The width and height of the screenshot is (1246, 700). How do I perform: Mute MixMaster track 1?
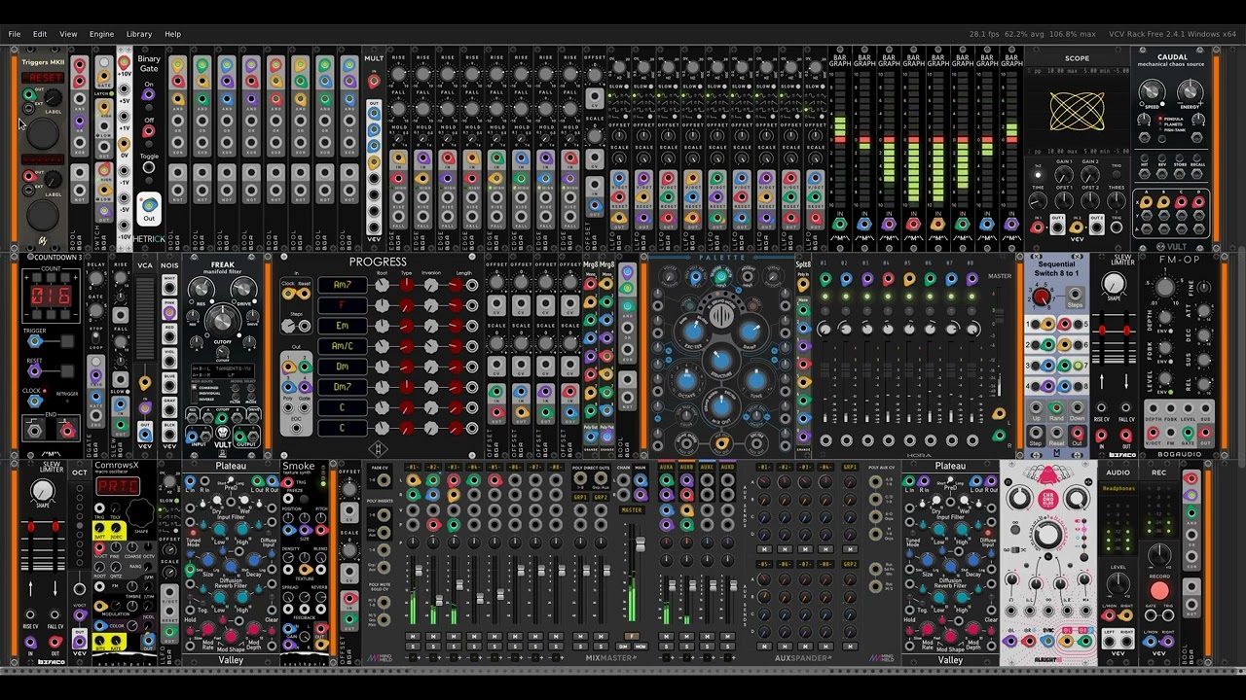pyautogui.click(x=413, y=636)
